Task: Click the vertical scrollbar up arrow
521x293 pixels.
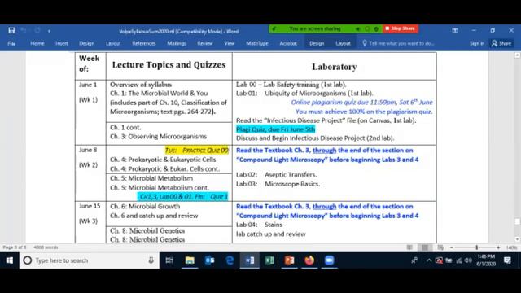Action: tap(518, 55)
